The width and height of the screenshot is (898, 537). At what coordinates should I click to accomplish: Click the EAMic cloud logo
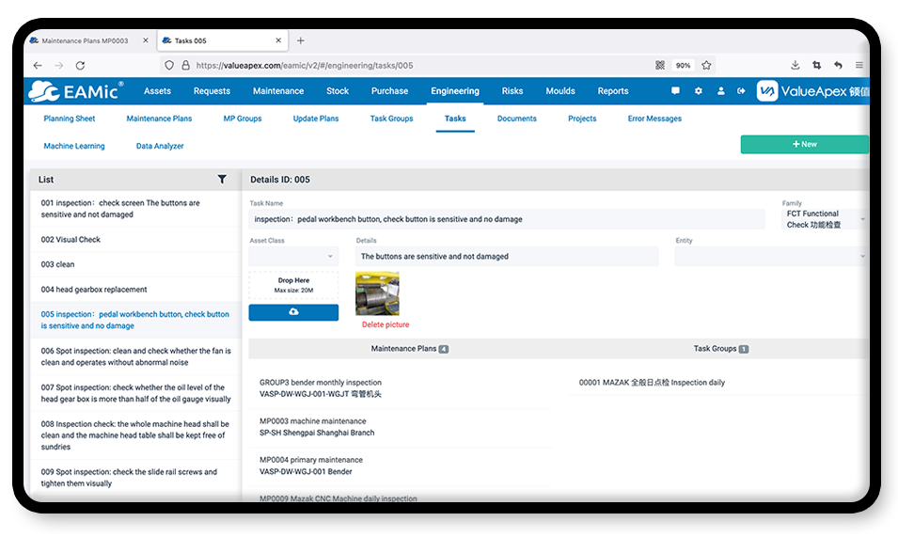pos(75,91)
